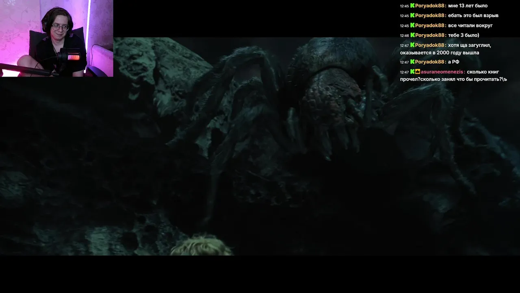520x293 pixels.
Task: Select chat line "оказывается в 2000 году вышла"
Action: 440,53
